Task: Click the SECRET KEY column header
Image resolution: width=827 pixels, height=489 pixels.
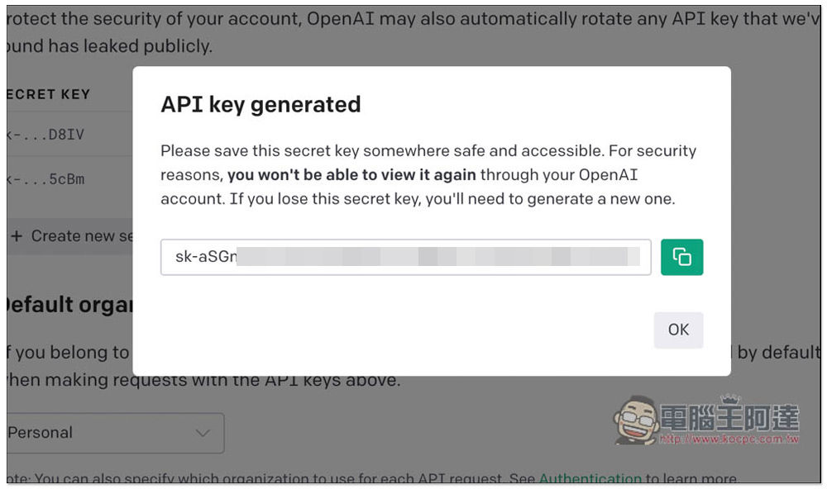Action: (x=48, y=94)
